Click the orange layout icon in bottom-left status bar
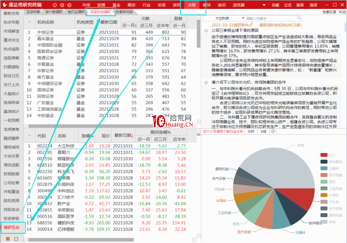Viewport: 347px width, 243px height. tap(8, 239)
